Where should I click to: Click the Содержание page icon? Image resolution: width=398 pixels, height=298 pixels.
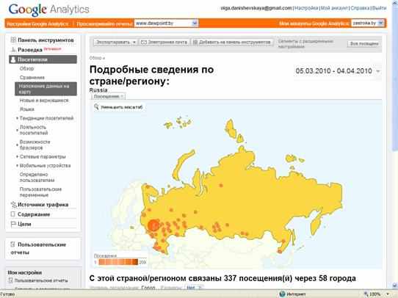pyautogui.click(x=13, y=214)
